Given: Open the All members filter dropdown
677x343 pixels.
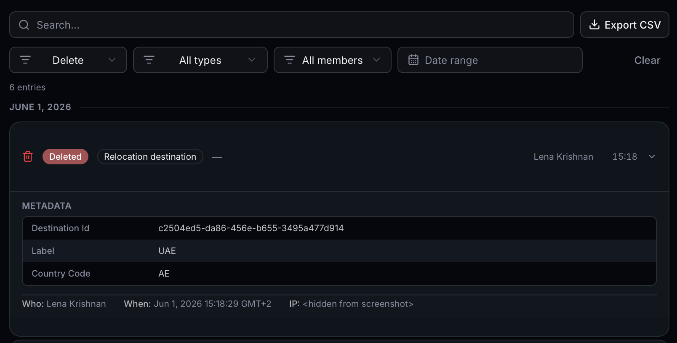Looking at the screenshot, I should (333, 60).
